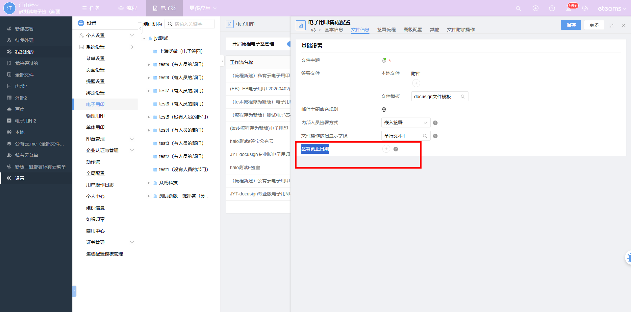Image resolution: width=631 pixels, height=312 pixels.
Task: Click the search icon in top bar
Action: click(x=518, y=9)
